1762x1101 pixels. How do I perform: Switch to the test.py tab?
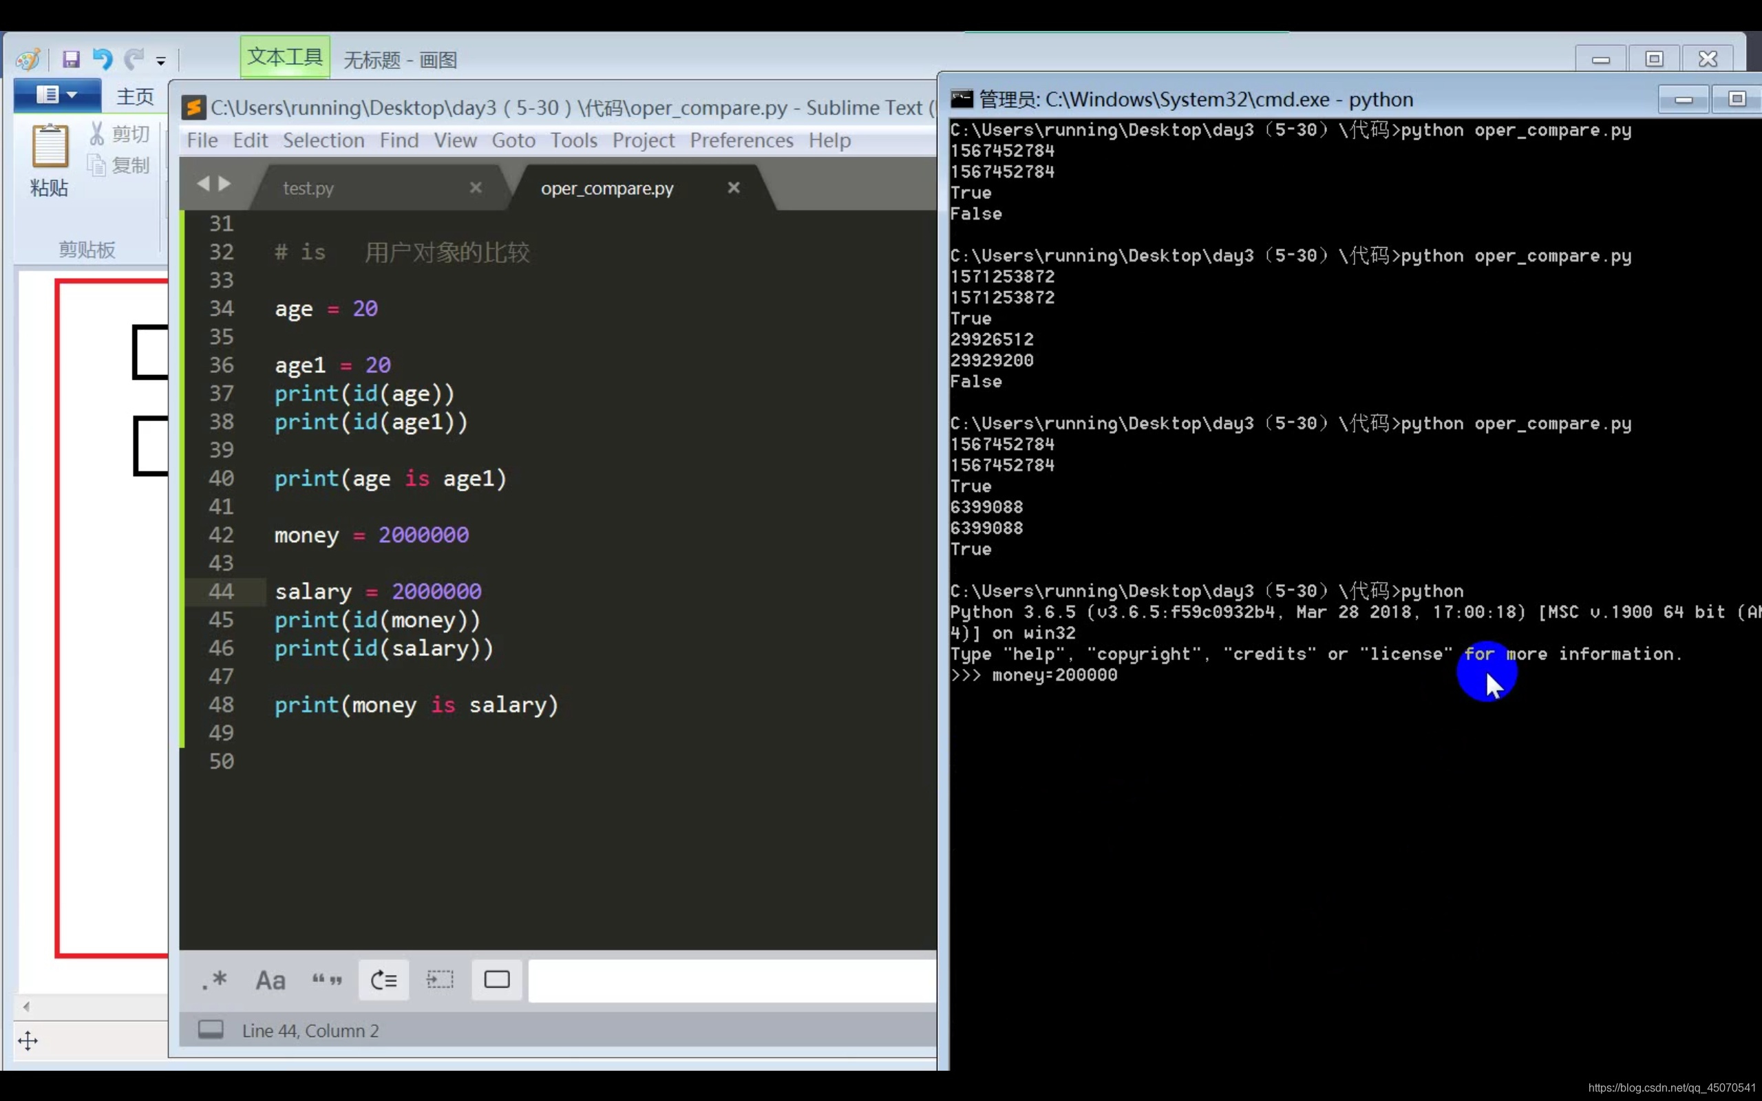(x=308, y=188)
